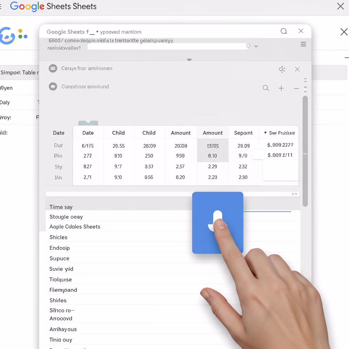Click the empty search input field

167,46
